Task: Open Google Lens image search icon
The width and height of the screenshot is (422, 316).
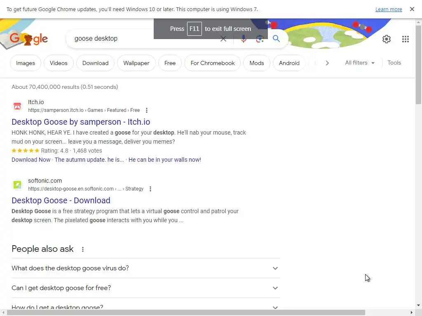Action: [260, 39]
